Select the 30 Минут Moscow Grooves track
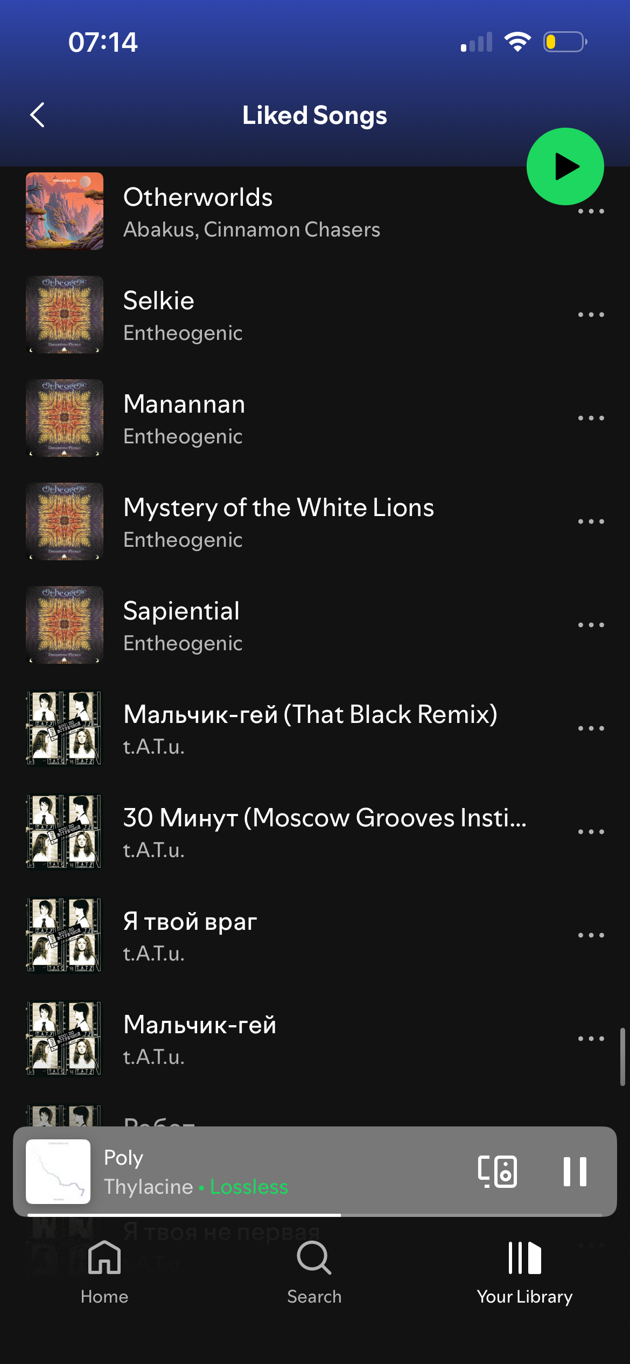The height and width of the screenshot is (1364, 630). click(x=315, y=832)
